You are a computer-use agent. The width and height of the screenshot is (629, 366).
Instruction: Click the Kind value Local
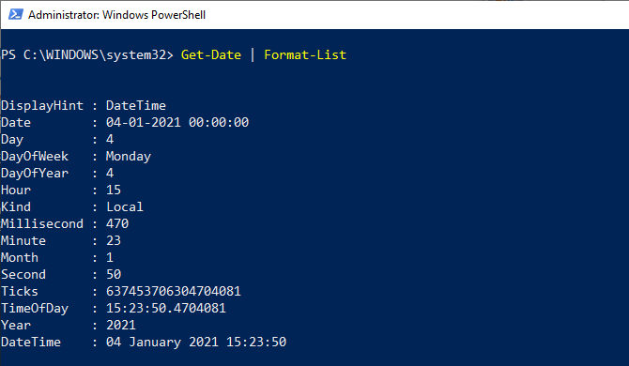pos(125,206)
